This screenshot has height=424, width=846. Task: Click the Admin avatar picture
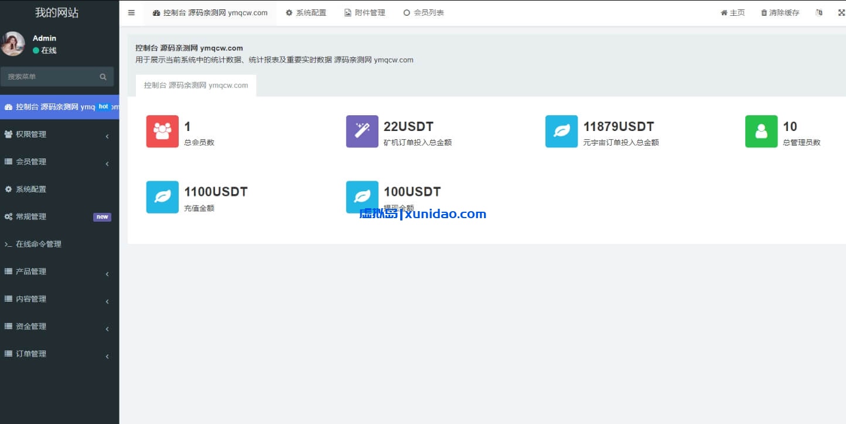[x=13, y=44]
